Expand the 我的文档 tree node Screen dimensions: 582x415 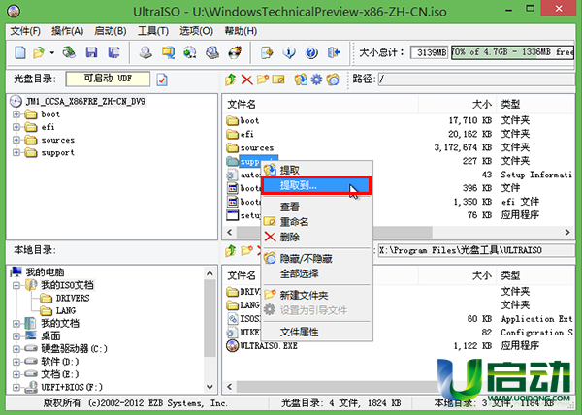click(16, 324)
